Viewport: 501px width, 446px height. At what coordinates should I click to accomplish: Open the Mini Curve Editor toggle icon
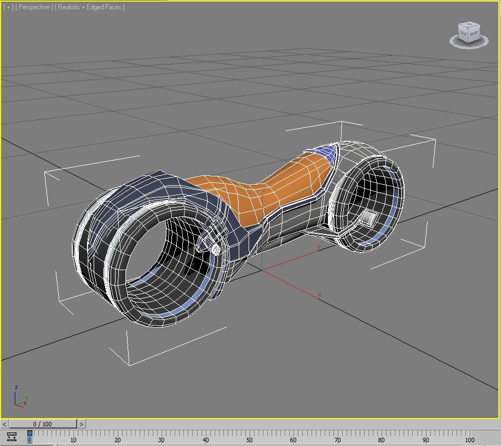pos(11,437)
